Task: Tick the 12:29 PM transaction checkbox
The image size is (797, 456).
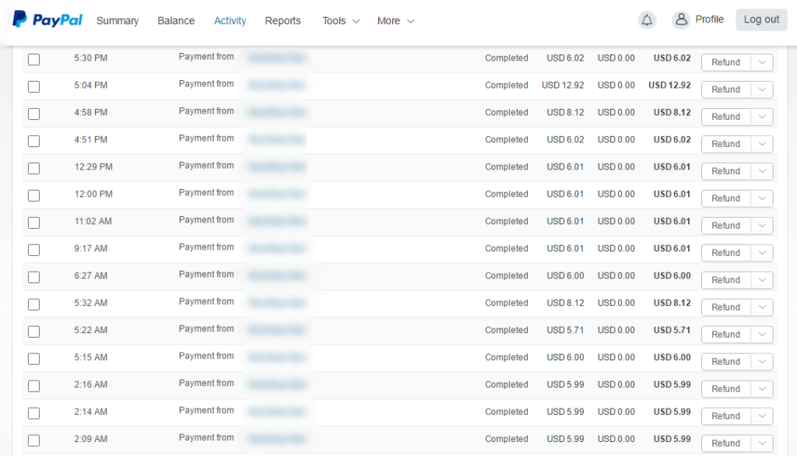Action: pos(34,168)
